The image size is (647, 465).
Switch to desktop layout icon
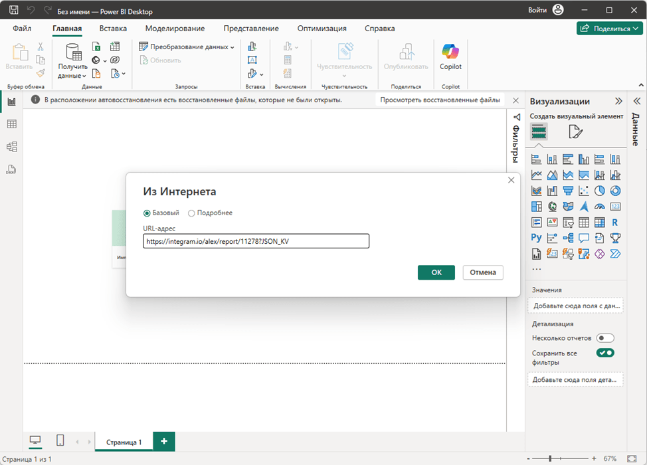pyautogui.click(x=35, y=440)
